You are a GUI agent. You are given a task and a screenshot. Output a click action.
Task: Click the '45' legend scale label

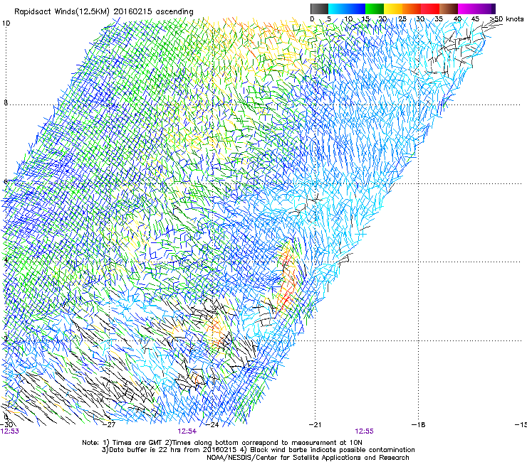pos(475,18)
